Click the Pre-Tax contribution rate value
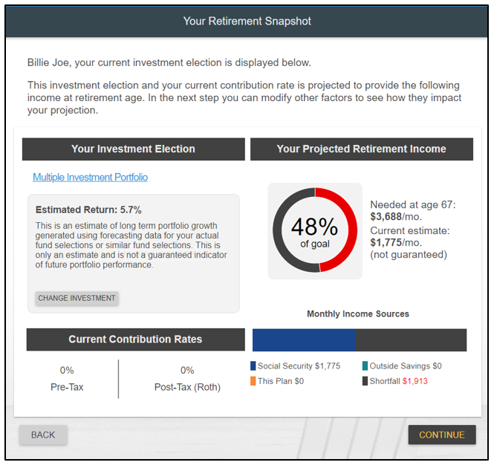The height and width of the screenshot is (468, 494). click(x=67, y=370)
